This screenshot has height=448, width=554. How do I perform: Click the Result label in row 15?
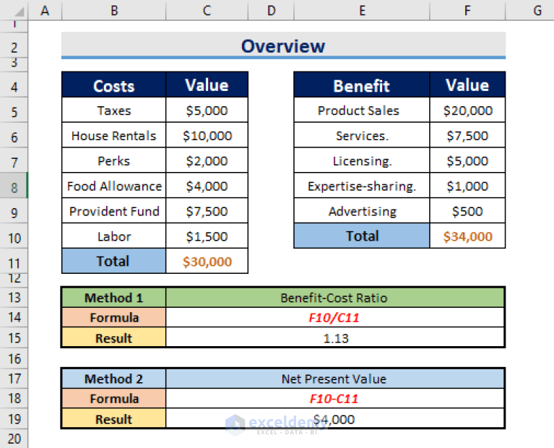click(114, 337)
